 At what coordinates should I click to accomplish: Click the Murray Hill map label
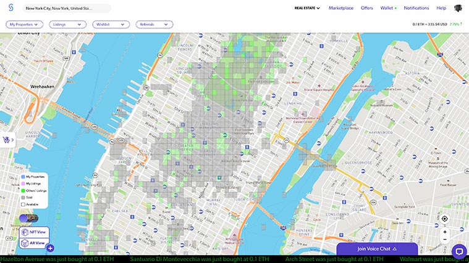coord(213,202)
